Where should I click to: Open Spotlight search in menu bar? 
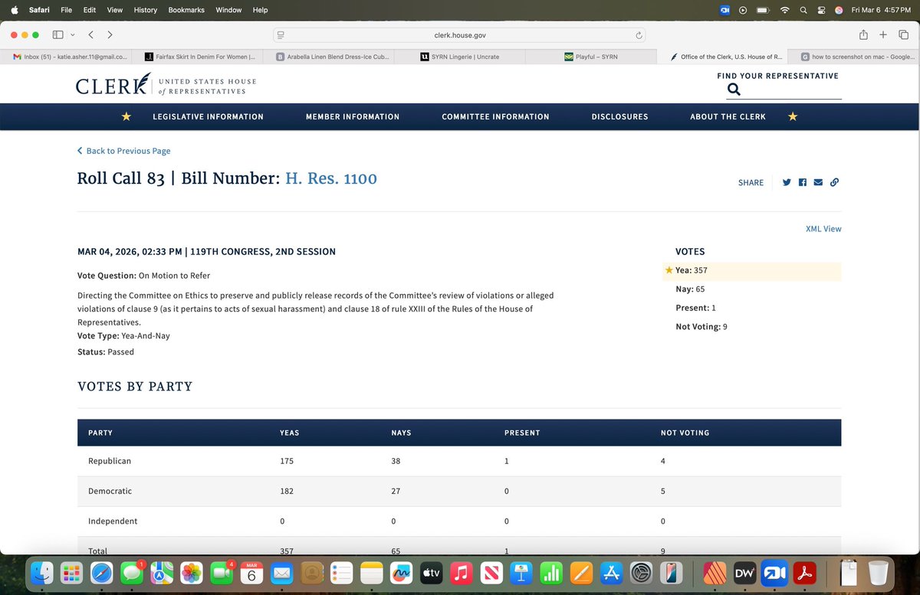click(x=803, y=10)
